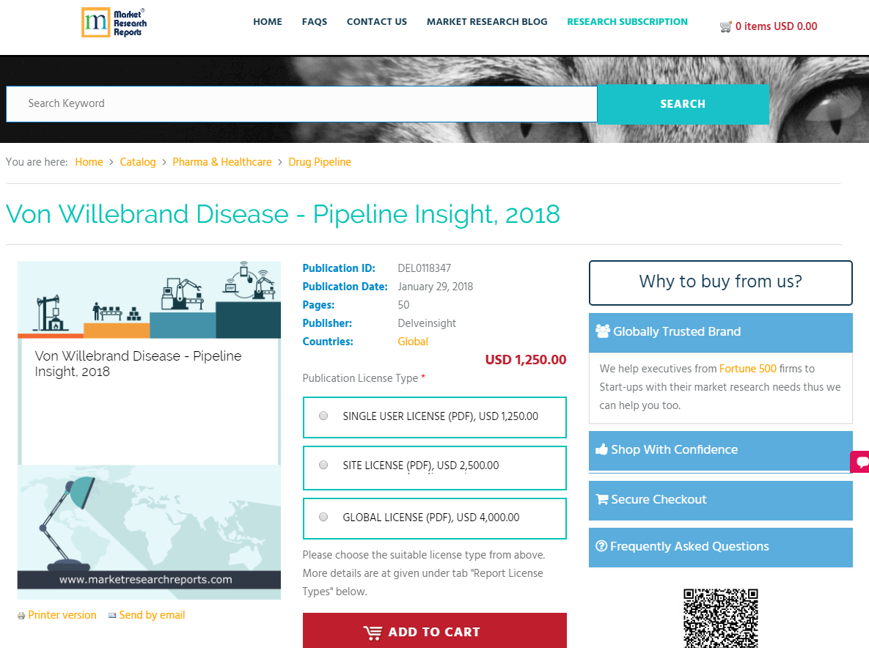Viewport: 869px width, 648px height.
Task: Open the Catalog breadcrumb link
Action: 138,162
